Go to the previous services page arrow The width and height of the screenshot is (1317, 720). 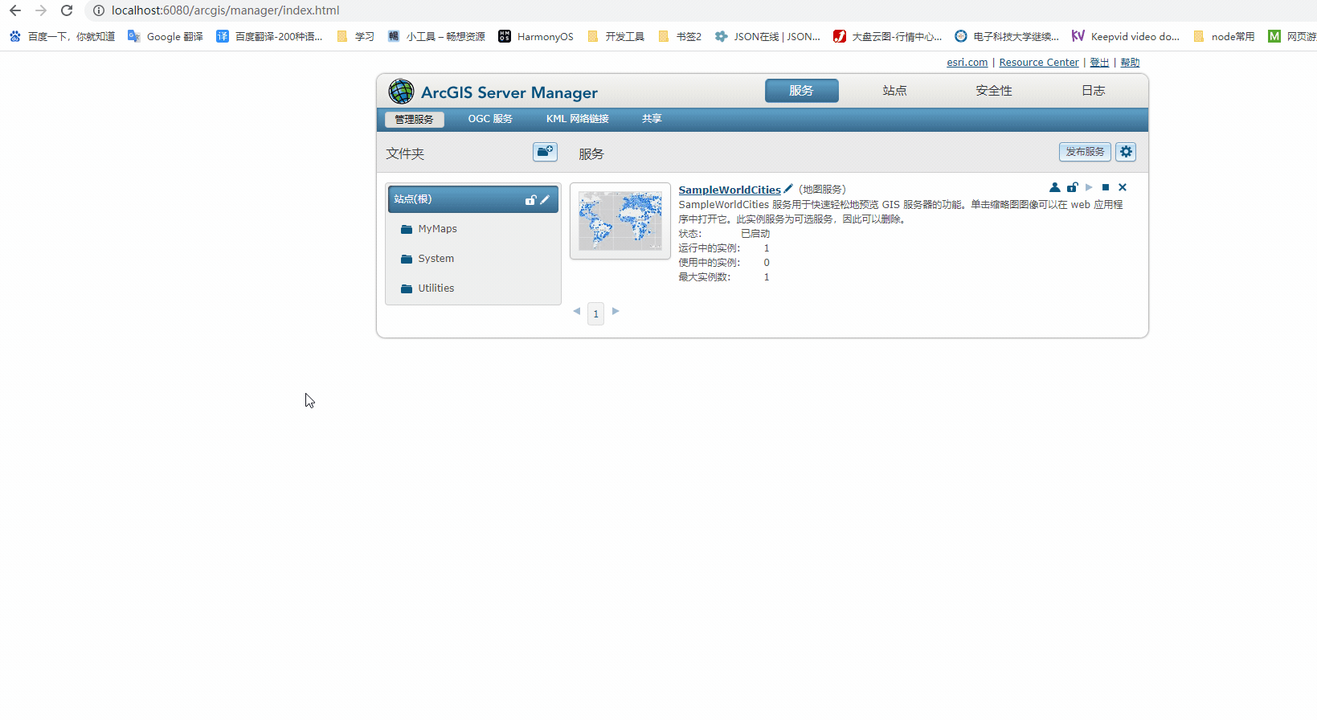point(576,311)
